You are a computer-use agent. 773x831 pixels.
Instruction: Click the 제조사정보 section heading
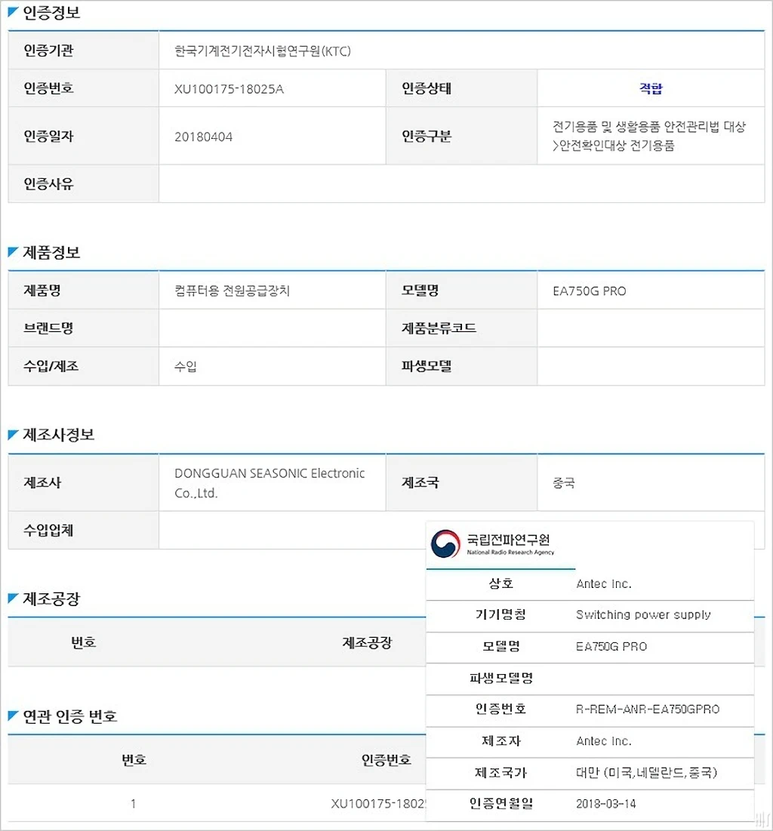click(x=58, y=435)
